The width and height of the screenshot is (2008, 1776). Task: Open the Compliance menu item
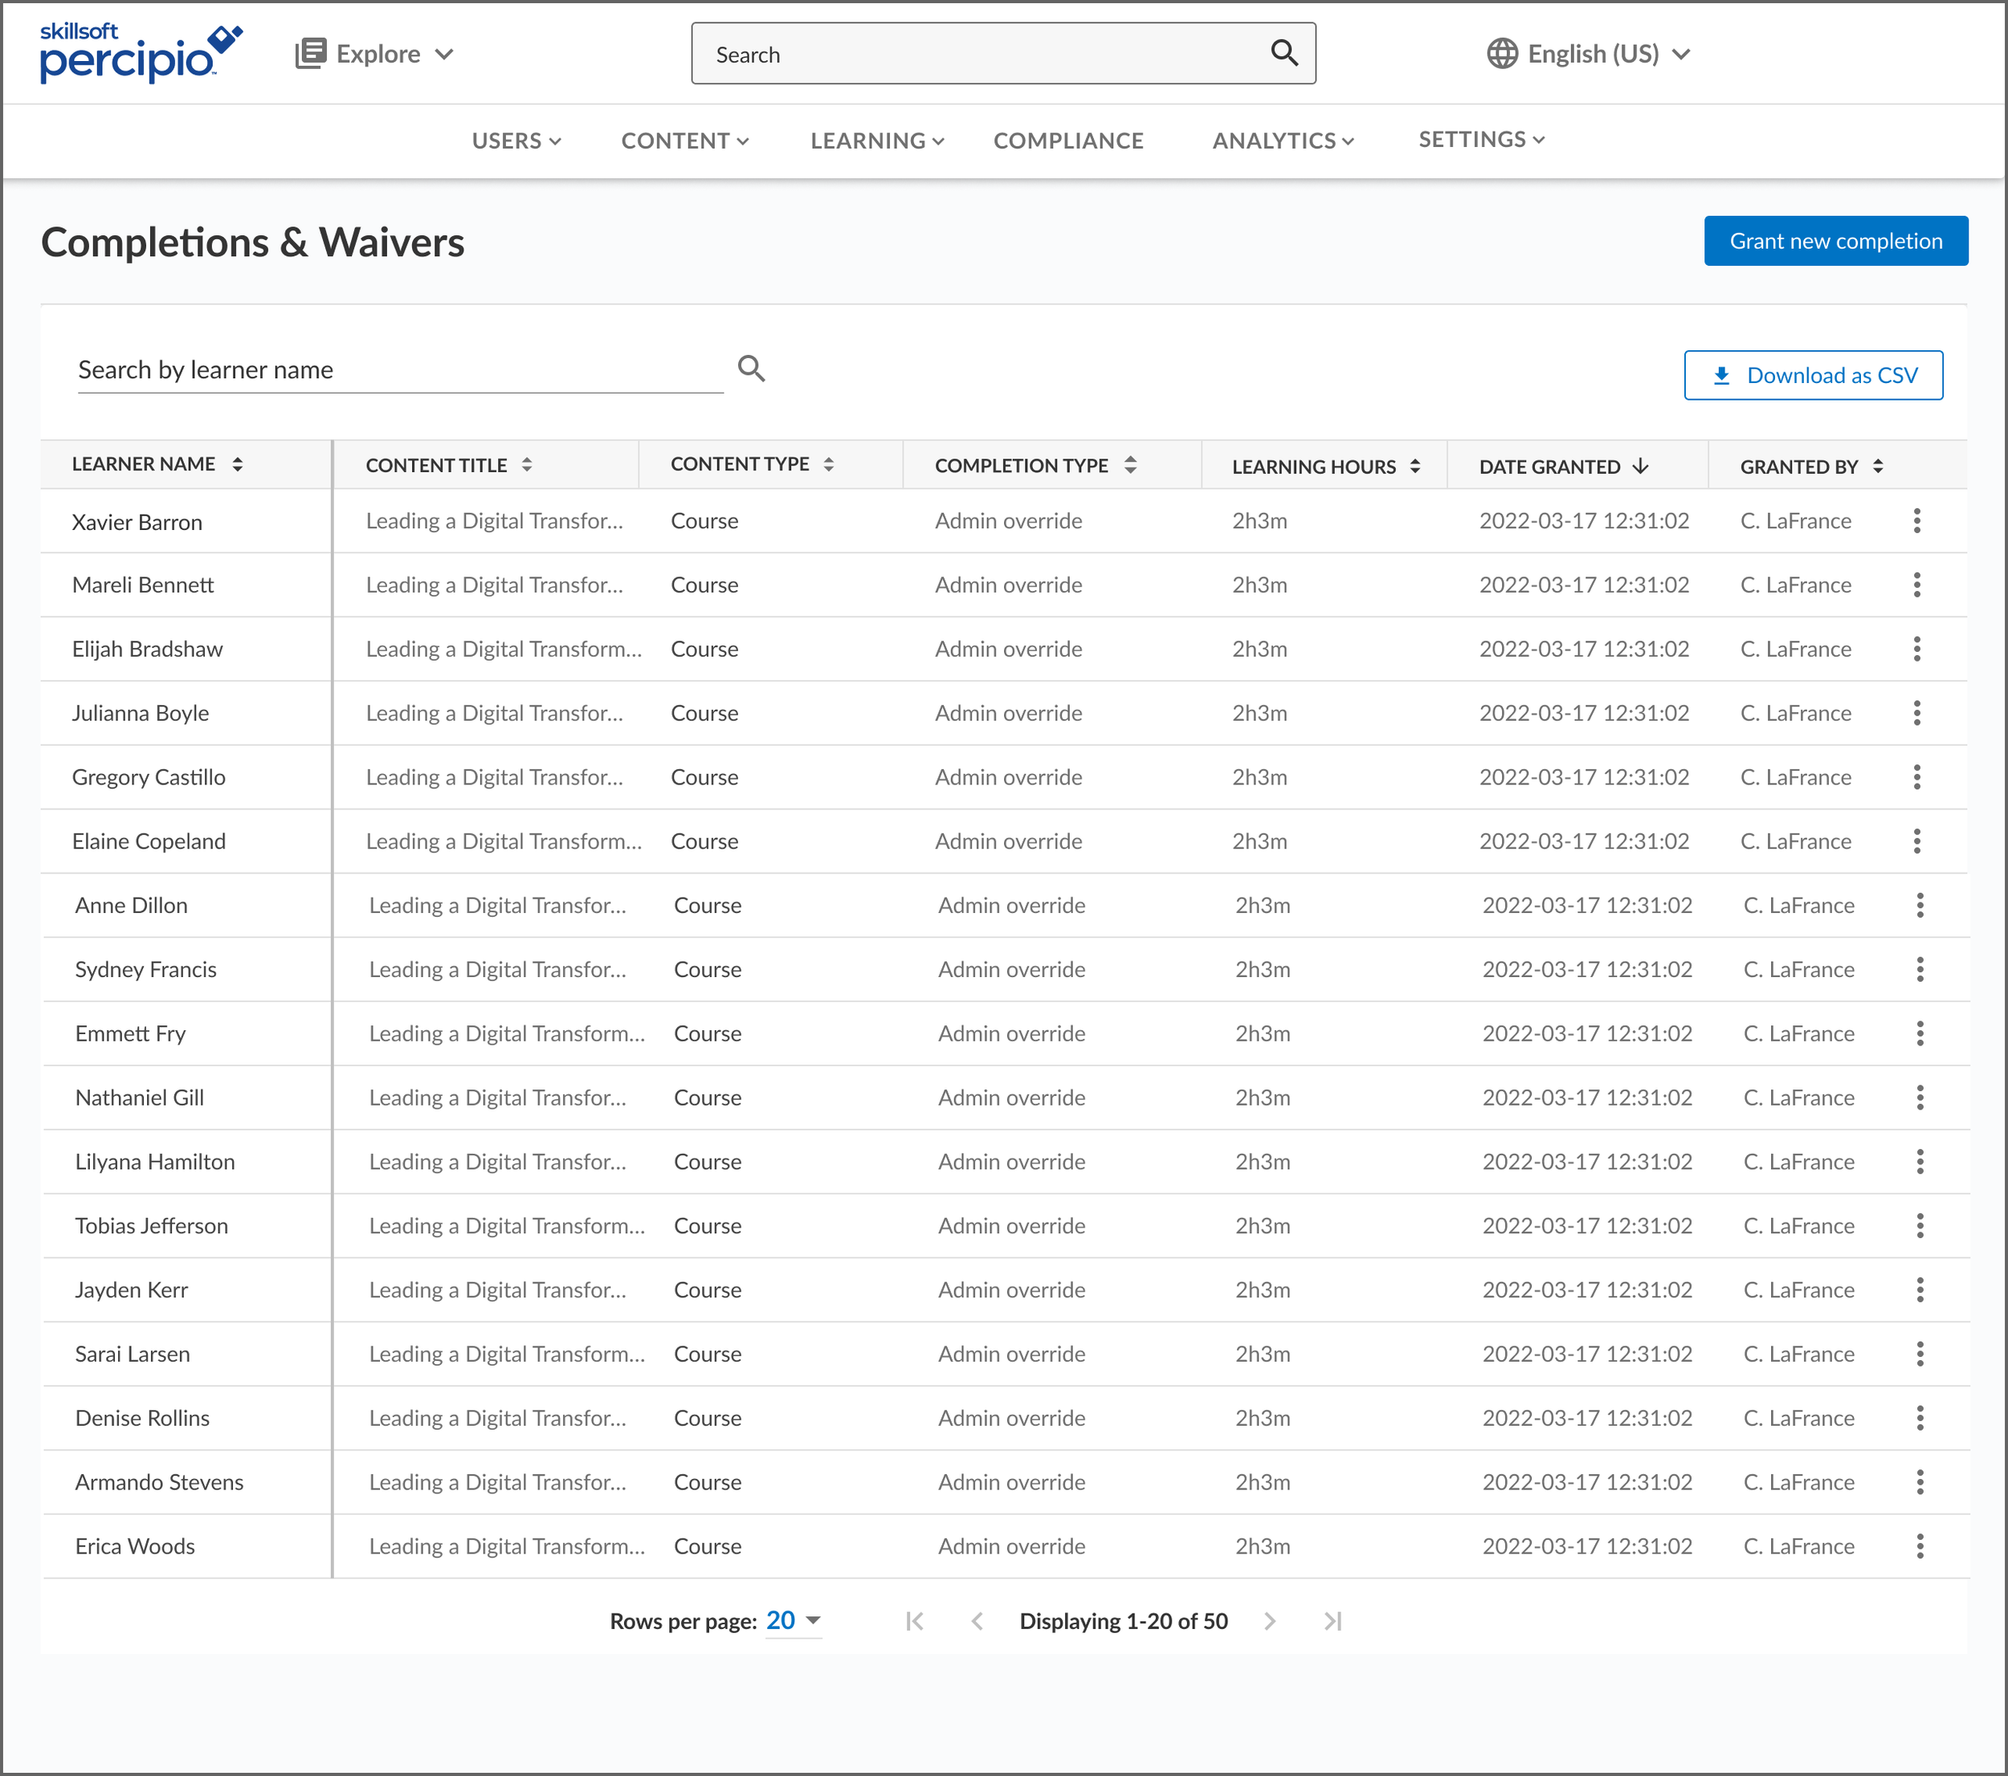[1068, 141]
